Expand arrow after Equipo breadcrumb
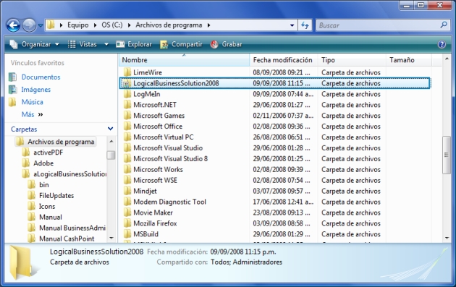 95,25
